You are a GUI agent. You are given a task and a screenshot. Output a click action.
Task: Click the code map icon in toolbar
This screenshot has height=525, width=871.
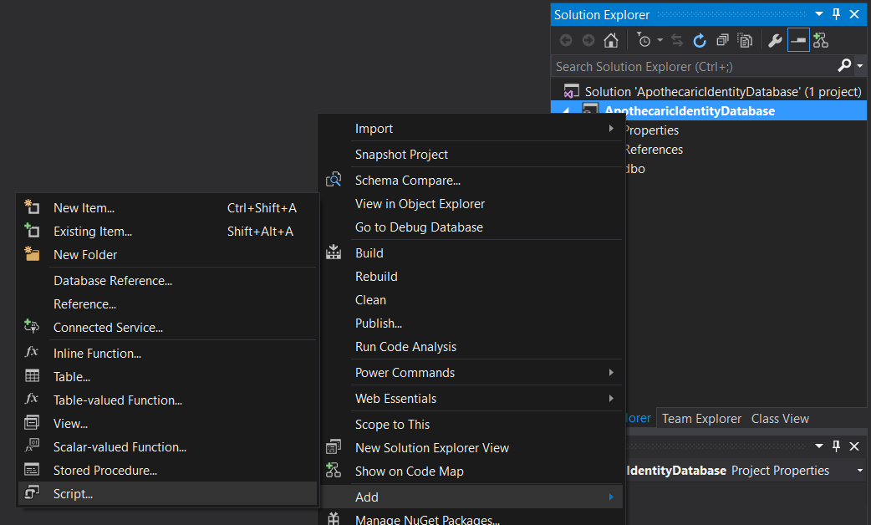(x=821, y=40)
